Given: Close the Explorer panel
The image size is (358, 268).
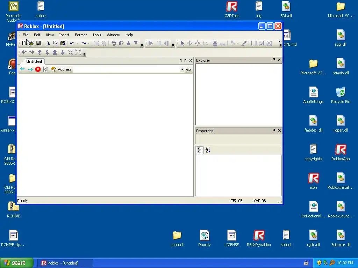Looking at the screenshot, I should point(279,60).
